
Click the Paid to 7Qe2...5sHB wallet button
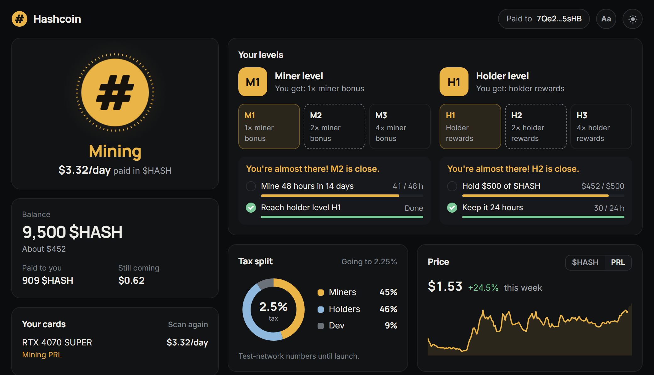[544, 19]
